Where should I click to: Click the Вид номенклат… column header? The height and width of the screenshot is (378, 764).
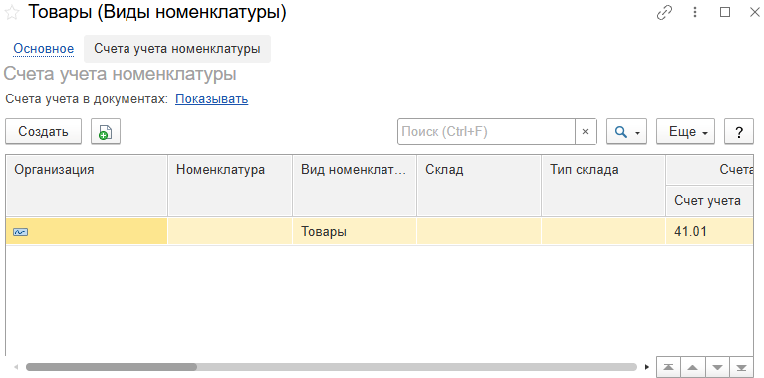click(355, 185)
